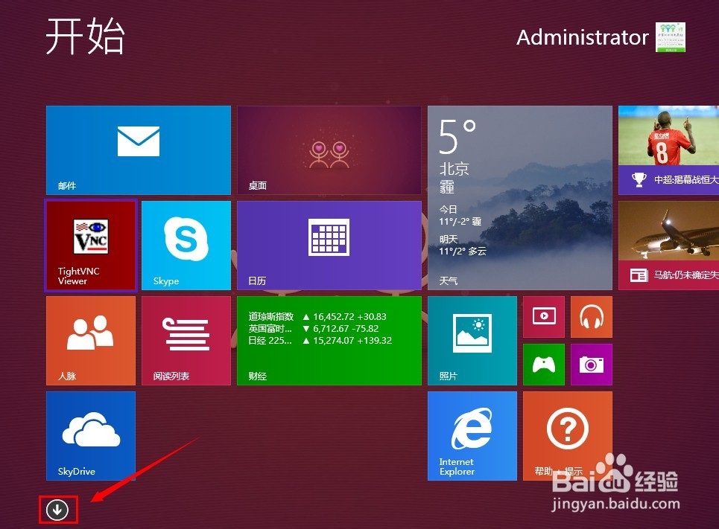Viewport: 719px width, 529px height.
Task: Open the People (人脉) tile
Action: click(x=91, y=341)
